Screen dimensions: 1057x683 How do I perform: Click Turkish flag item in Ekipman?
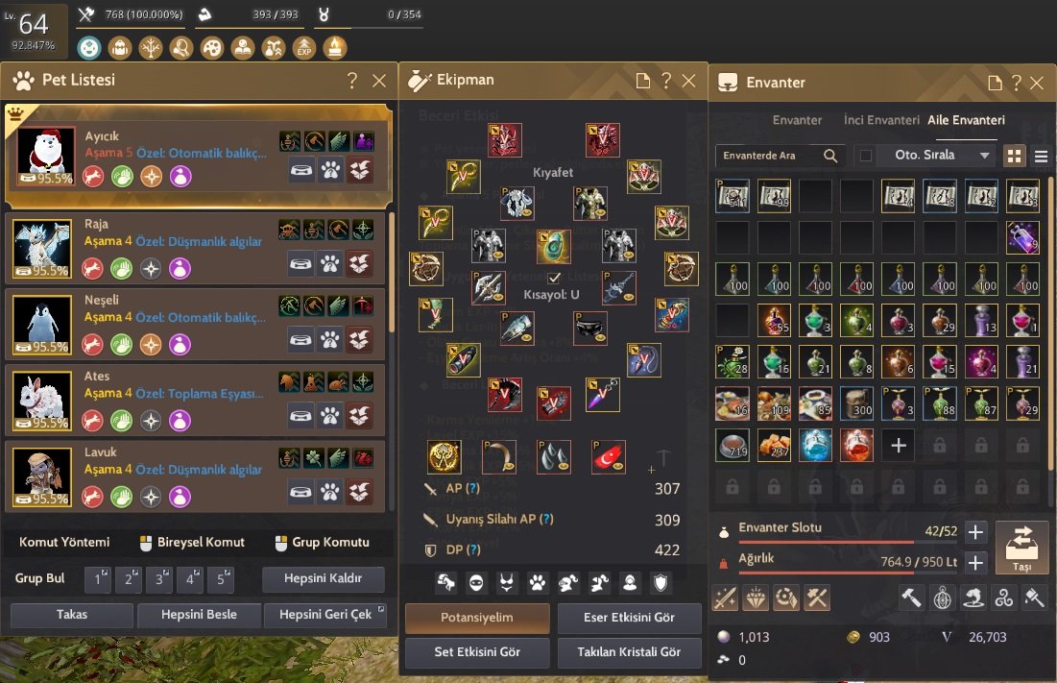[x=609, y=456]
